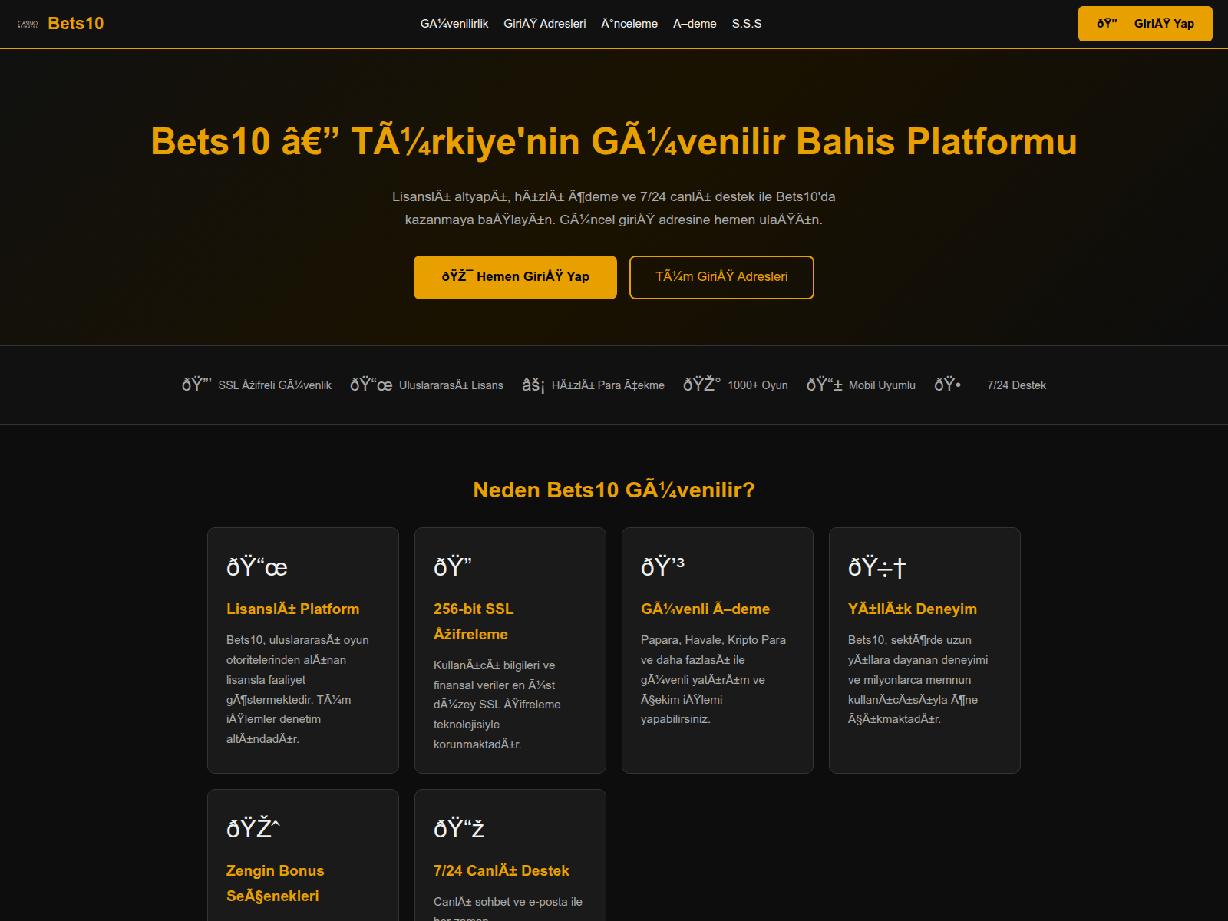Click the Mobil Uyumlu badge icon
This screenshot has height=921, width=1228.
[824, 385]
